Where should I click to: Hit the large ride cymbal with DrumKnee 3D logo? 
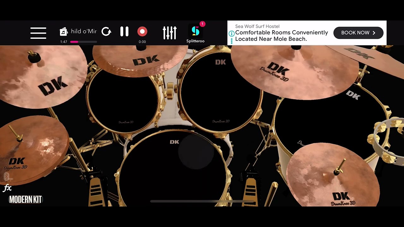tap(295, 73)
